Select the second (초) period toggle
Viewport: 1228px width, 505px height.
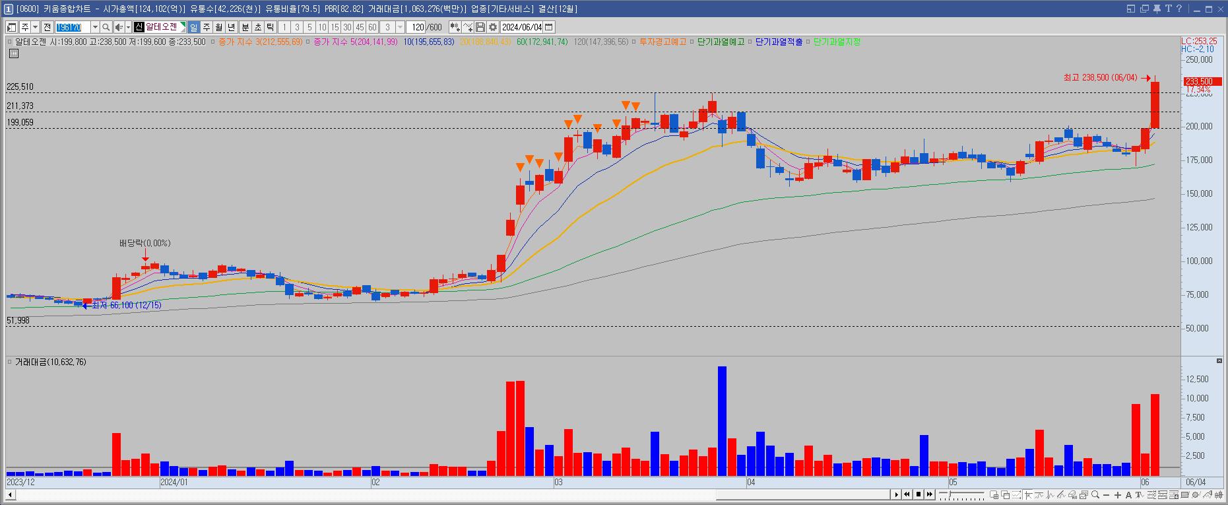click(258, 27)
